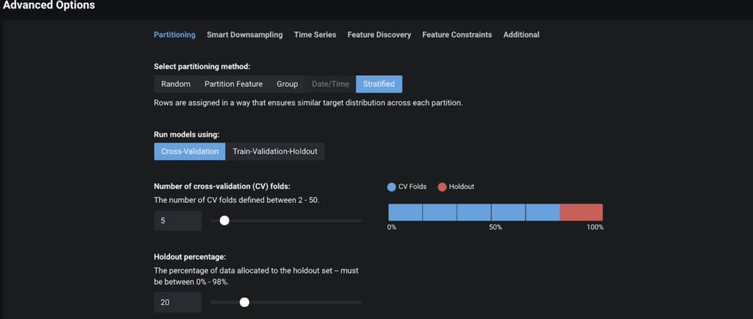Click the holdout percentage slider handle

coord(244,302)
